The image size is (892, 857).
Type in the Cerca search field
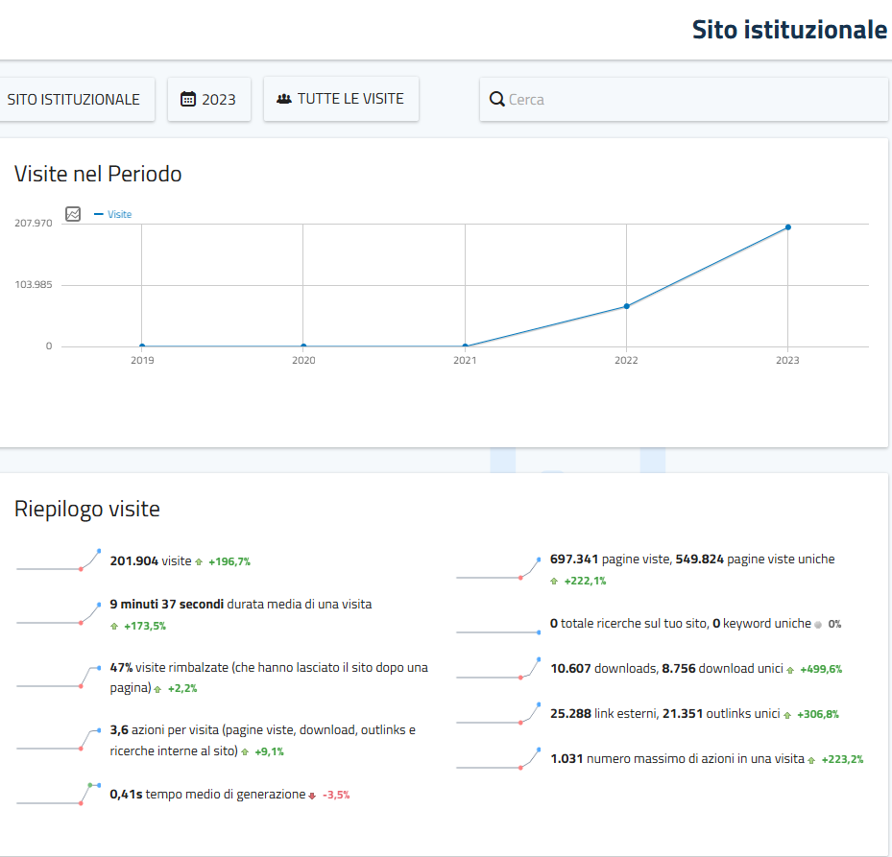pos(691,100)
